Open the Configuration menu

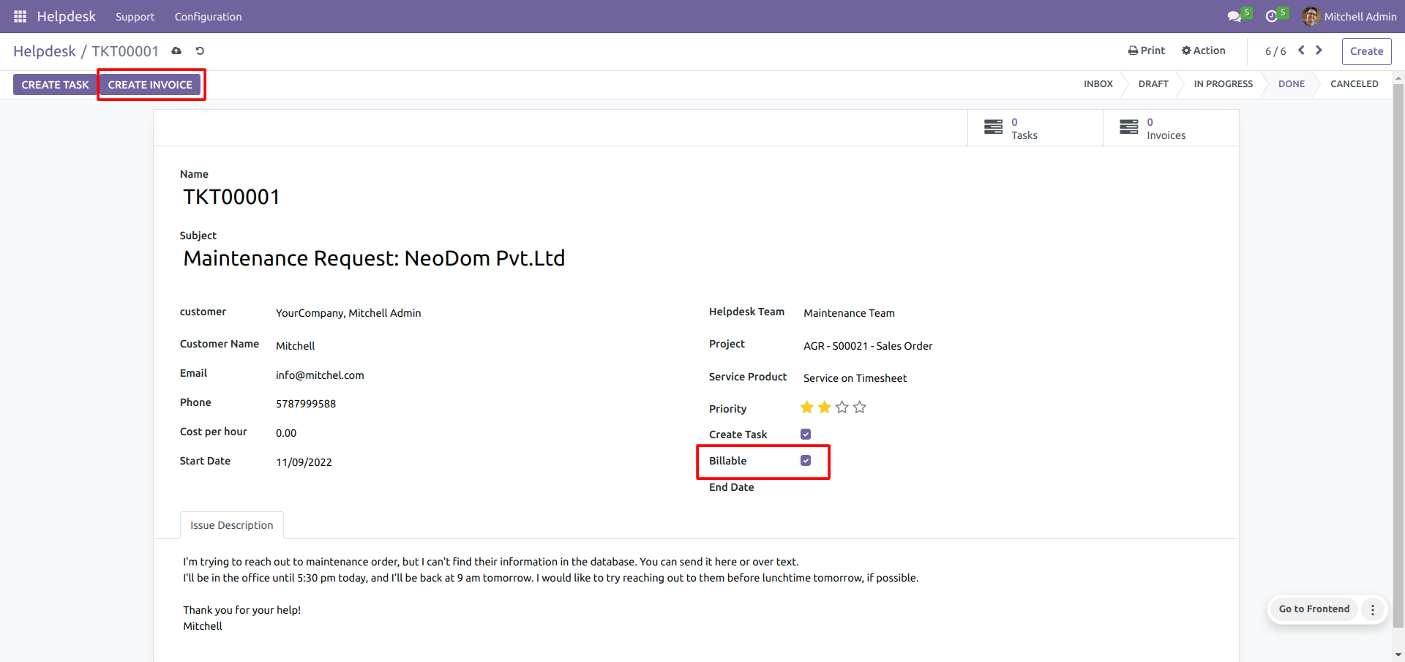coord(208,16)
